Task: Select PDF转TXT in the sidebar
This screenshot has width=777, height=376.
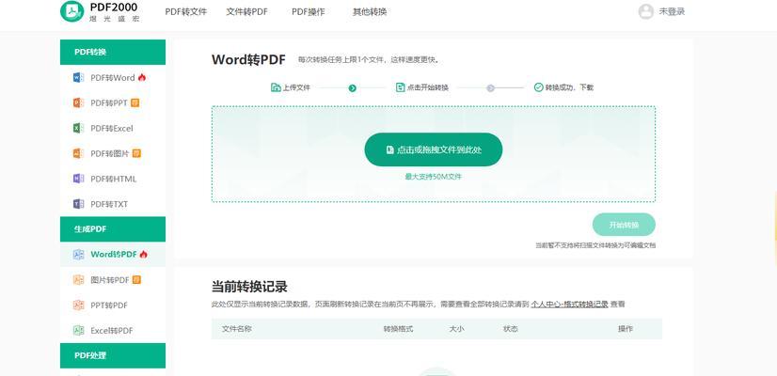Action: click(x=113, y=204)
